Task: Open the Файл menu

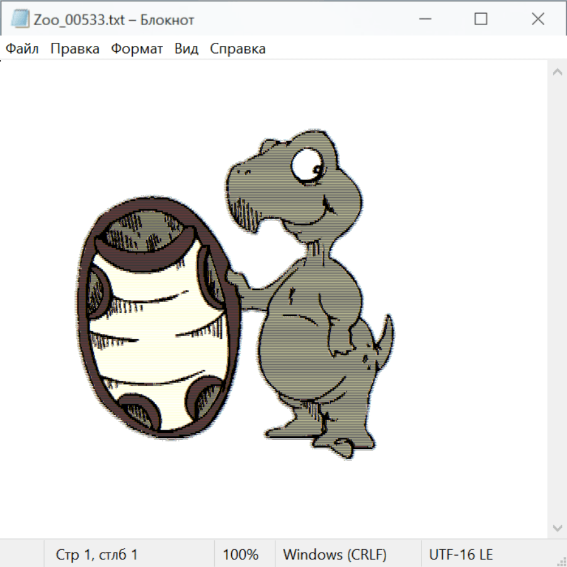Action: 23,49
